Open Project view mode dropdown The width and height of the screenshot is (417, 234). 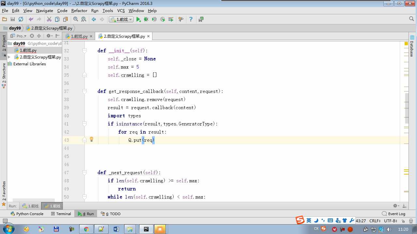coord(19,36)
